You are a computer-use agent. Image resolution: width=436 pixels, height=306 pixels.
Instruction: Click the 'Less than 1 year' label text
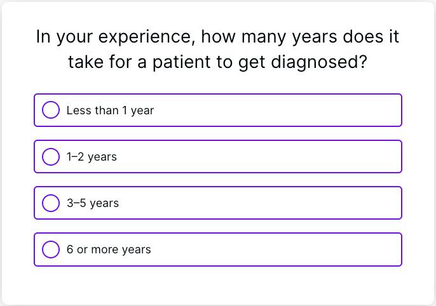pyautogui.click(x=110, y=110)
